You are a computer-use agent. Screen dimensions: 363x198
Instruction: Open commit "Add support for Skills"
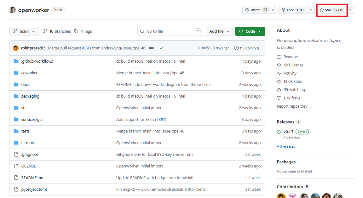click(135, 119)
